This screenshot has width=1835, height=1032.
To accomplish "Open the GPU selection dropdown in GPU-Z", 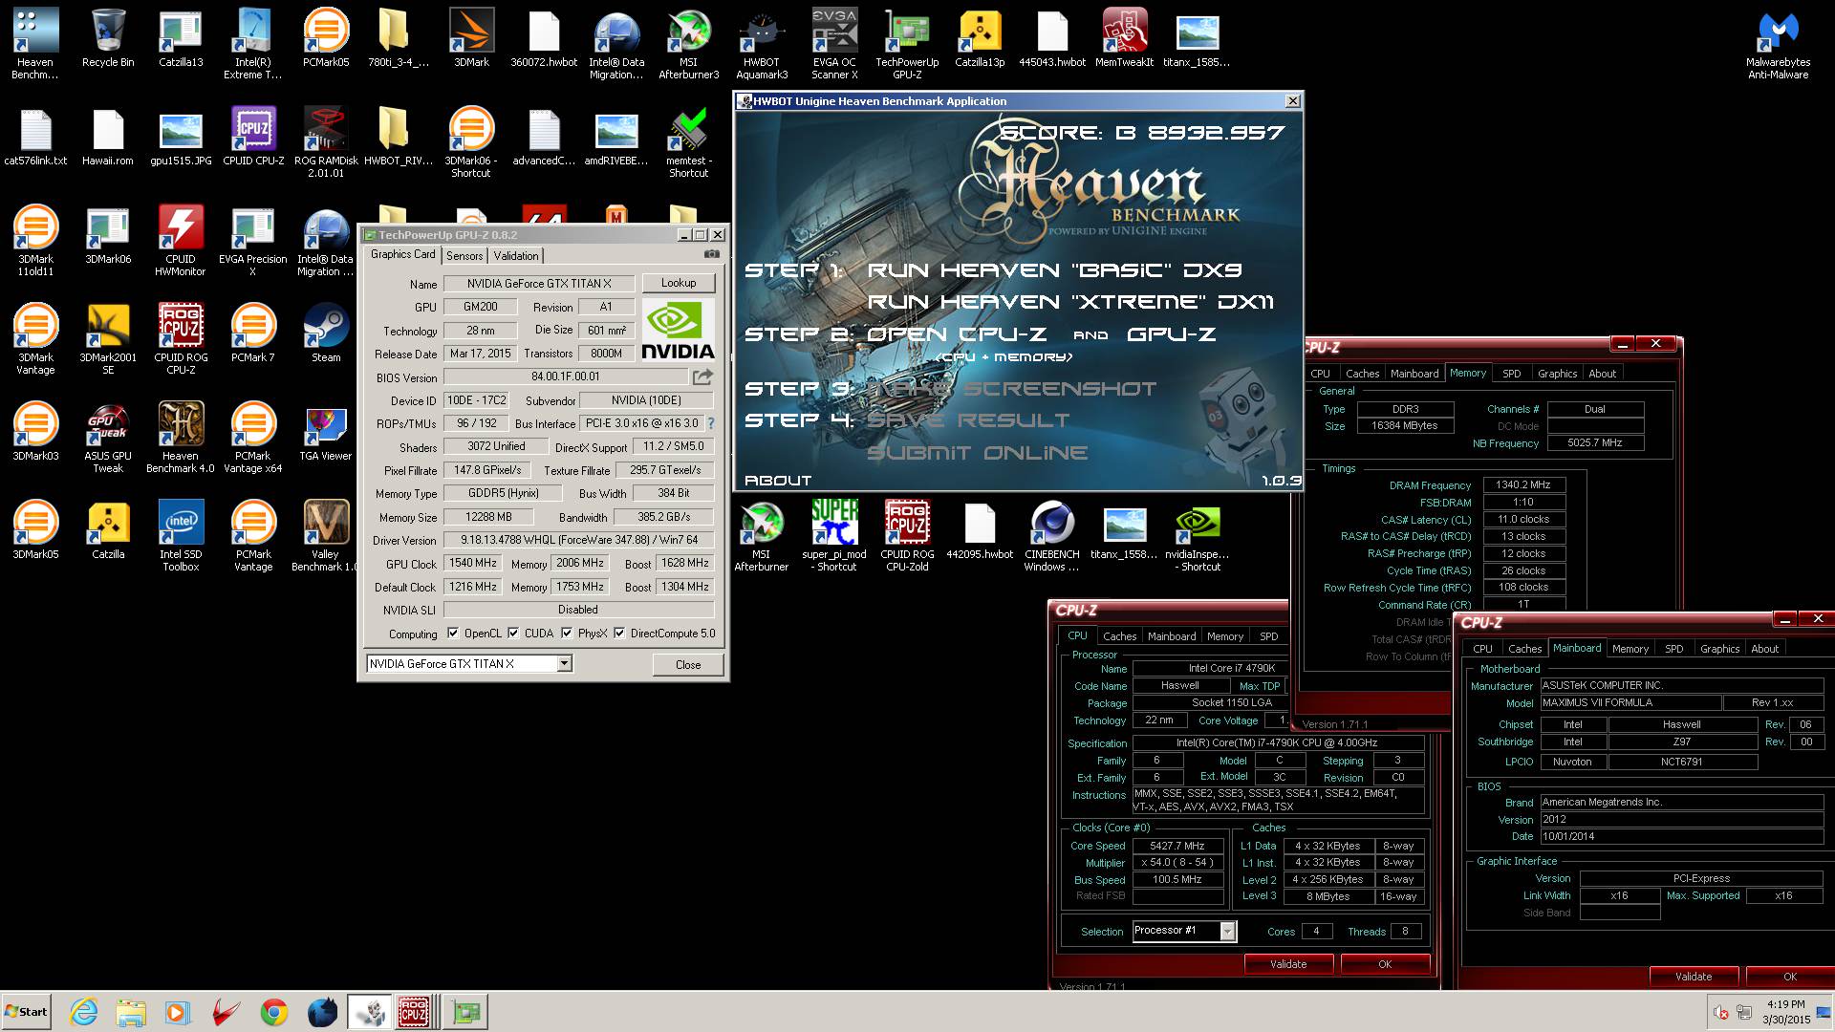I will [565, 664].
